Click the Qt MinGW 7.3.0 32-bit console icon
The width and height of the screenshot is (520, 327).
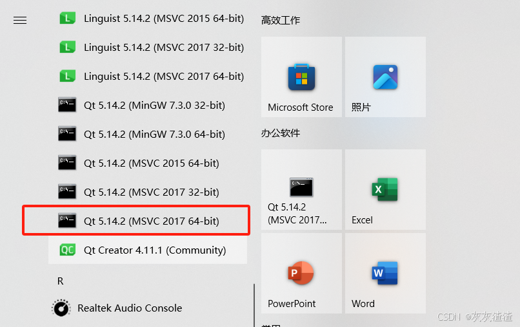point(67,105)
